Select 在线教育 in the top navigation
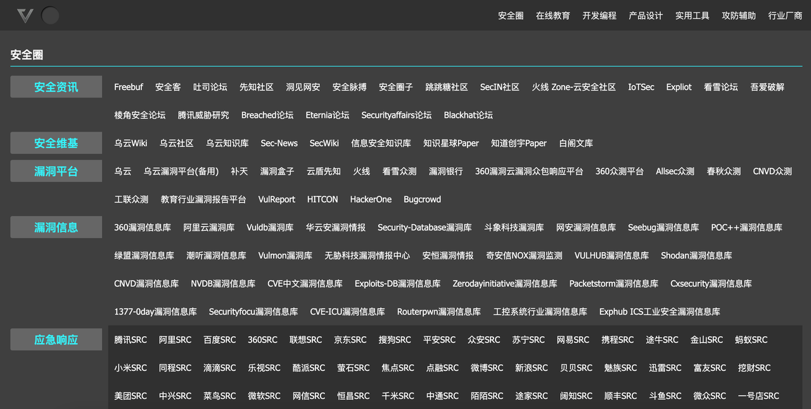The image size is (811, 409). tap(553, 16)
